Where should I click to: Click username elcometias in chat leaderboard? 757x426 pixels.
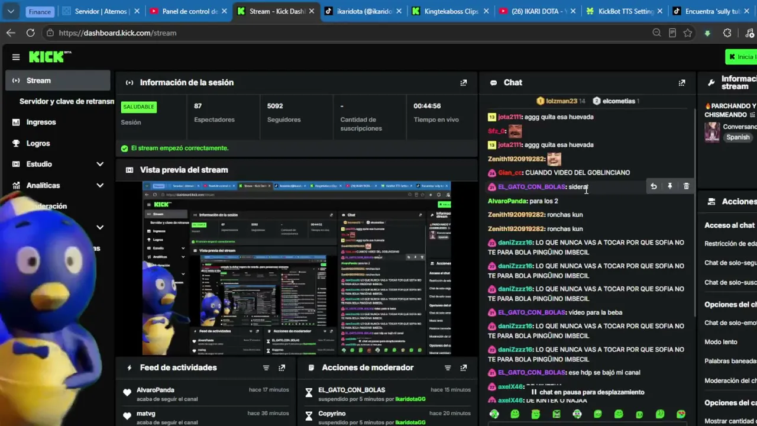pos(619,101)
